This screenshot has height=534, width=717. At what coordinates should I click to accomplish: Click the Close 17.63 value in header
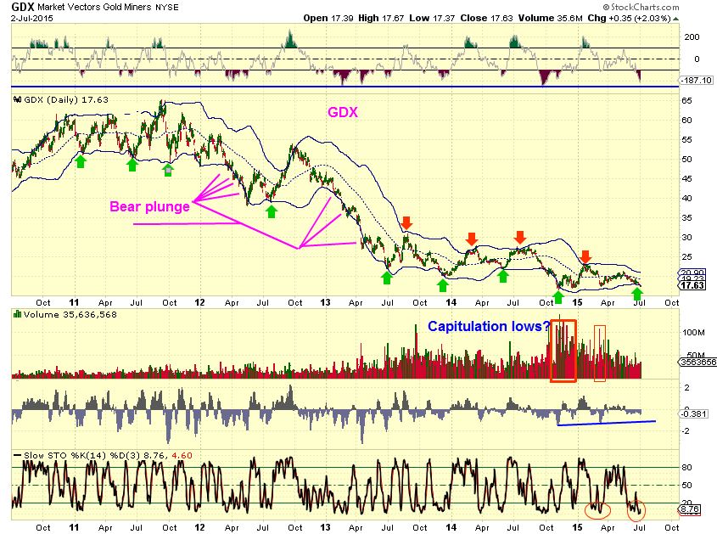tap(486, 19)
